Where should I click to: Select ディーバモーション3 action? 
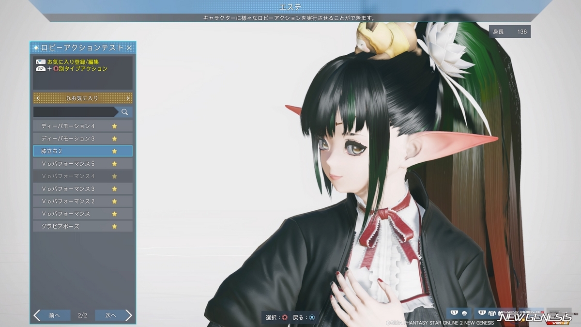coord(82,139)
